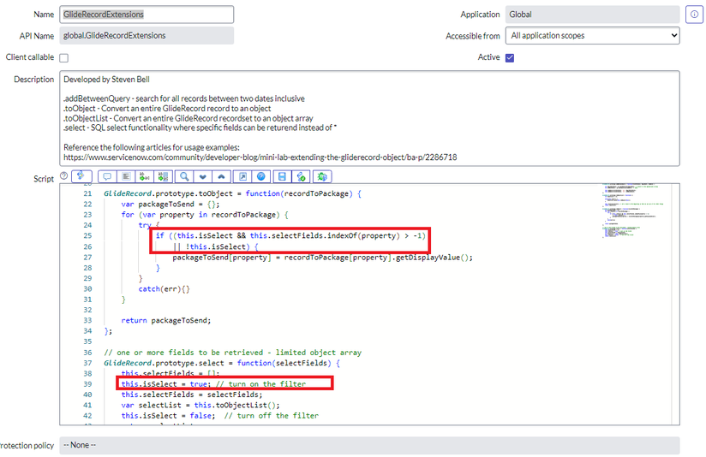706x457 pixels.
Task: Toggle full screen script editor icon
Action: pos(242,177)
